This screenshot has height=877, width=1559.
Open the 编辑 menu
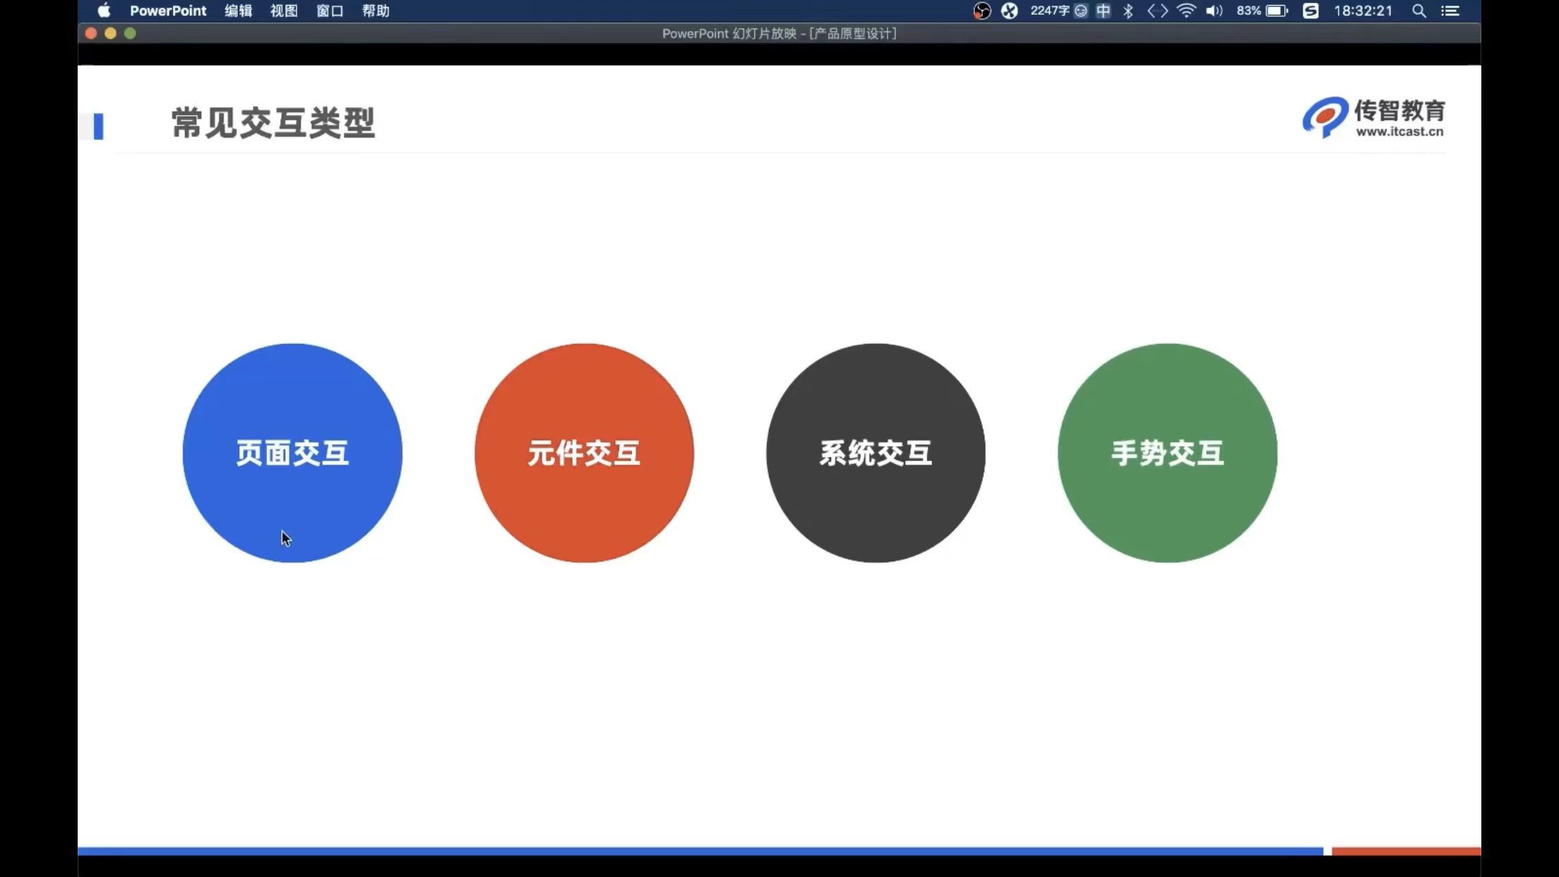(x=238, y=11)
